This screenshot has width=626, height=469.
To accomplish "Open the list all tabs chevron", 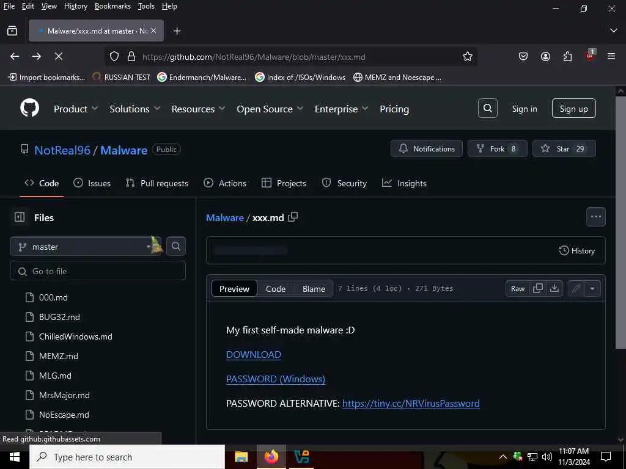I will click(x=614, y=31).
